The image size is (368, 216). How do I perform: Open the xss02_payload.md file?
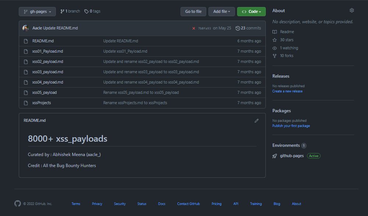point(48,61)
